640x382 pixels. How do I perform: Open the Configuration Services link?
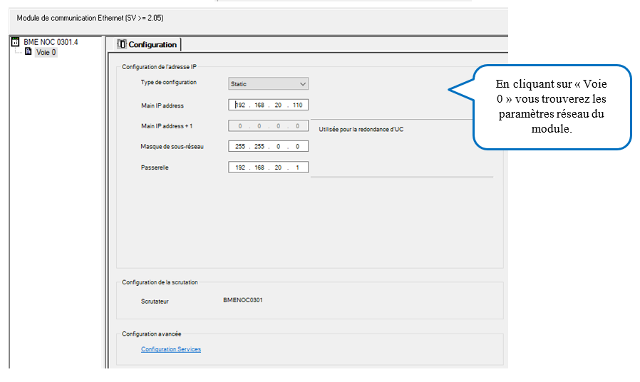click(x=171, y=349)
